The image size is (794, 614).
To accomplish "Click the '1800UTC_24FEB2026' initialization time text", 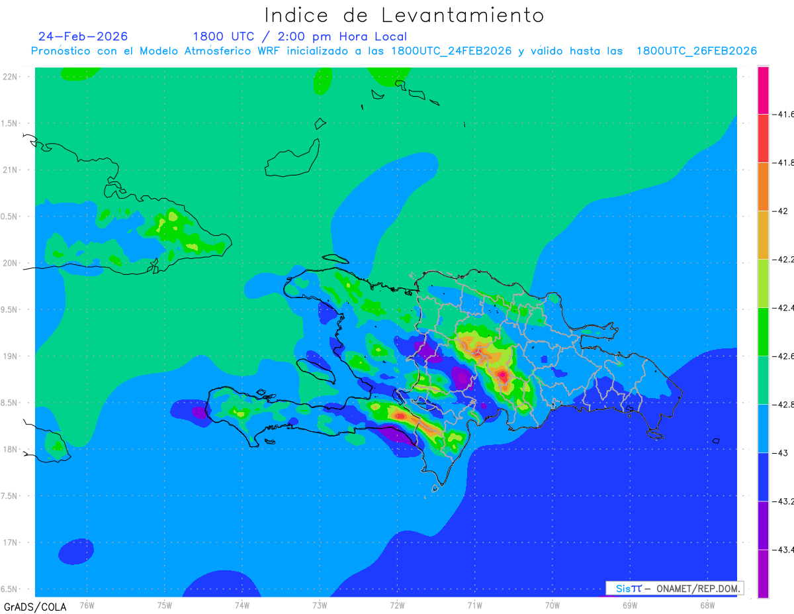I will [x=451, y=52].
